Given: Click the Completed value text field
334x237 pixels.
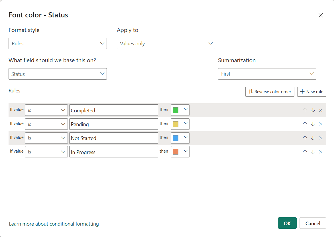Looking at the screenshot, I should [114, 110].
